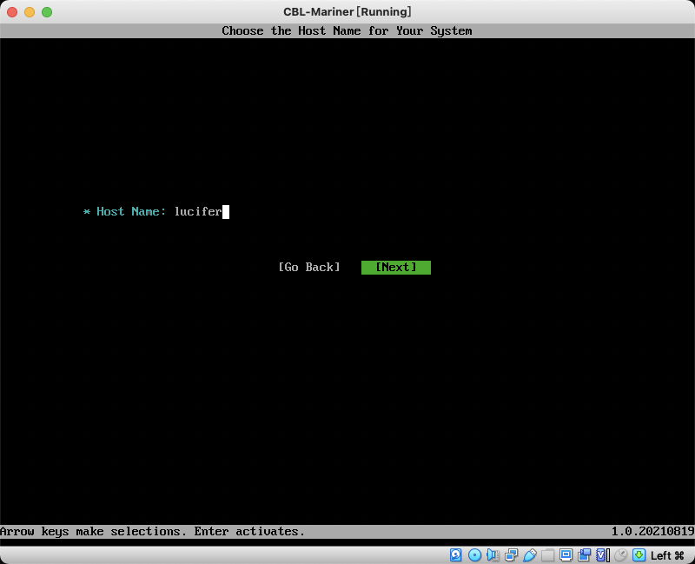Activate the green Next button

point(396,268)
